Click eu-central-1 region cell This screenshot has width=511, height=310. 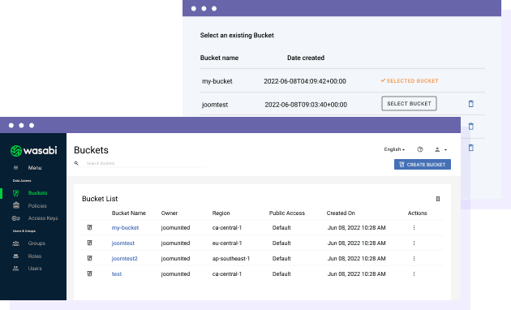(x=227, y=243)
